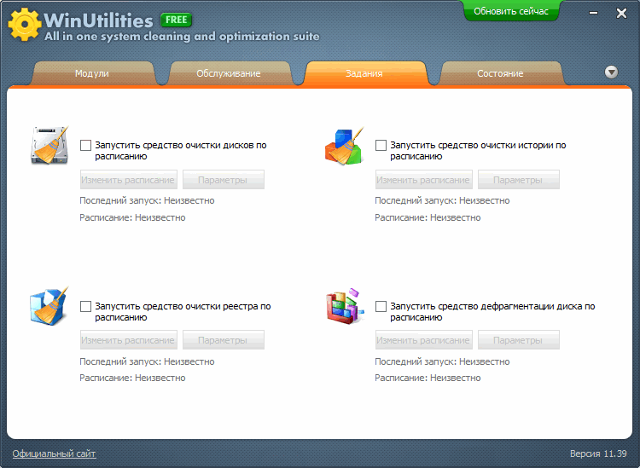Open the round dropdown arrow menu
Image resolution: width=640 pixels, height=468 pixels.
coord(611,72)
